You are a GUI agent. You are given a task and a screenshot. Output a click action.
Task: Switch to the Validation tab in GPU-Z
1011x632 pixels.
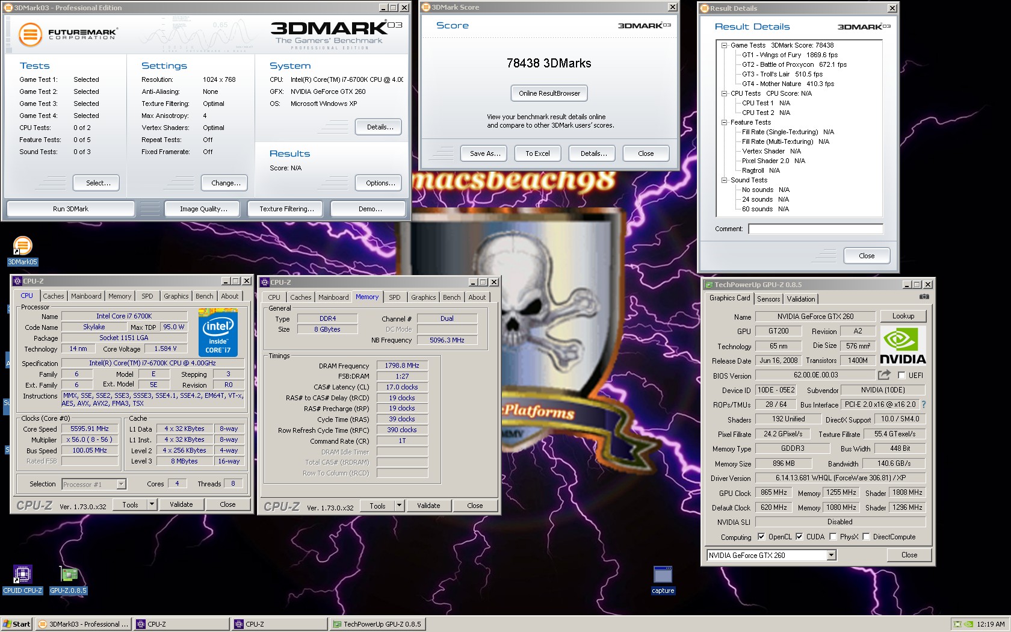[800, 299]
